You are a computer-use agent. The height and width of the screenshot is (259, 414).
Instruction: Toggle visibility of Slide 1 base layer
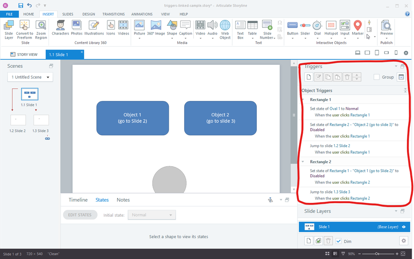coord(403,227)
